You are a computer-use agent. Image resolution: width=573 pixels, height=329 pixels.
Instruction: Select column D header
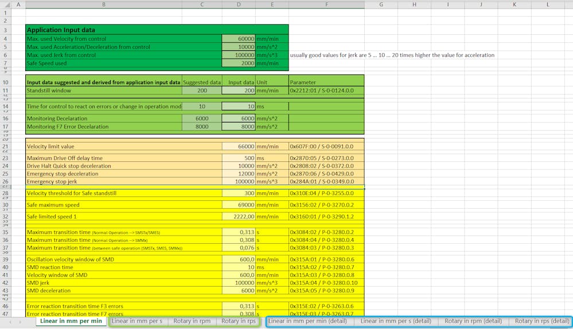[x=239, y=5]
